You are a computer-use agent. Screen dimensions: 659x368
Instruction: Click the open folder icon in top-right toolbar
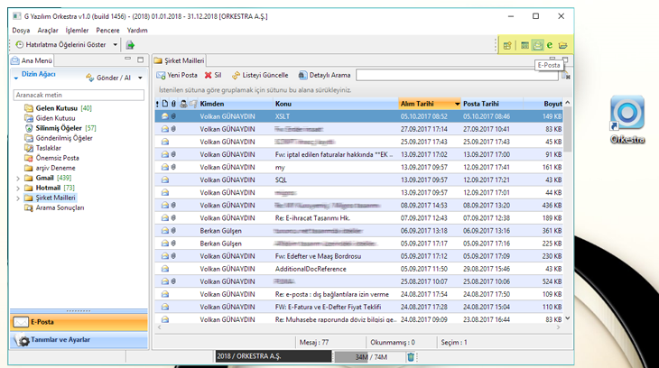(x=563, y=45)
